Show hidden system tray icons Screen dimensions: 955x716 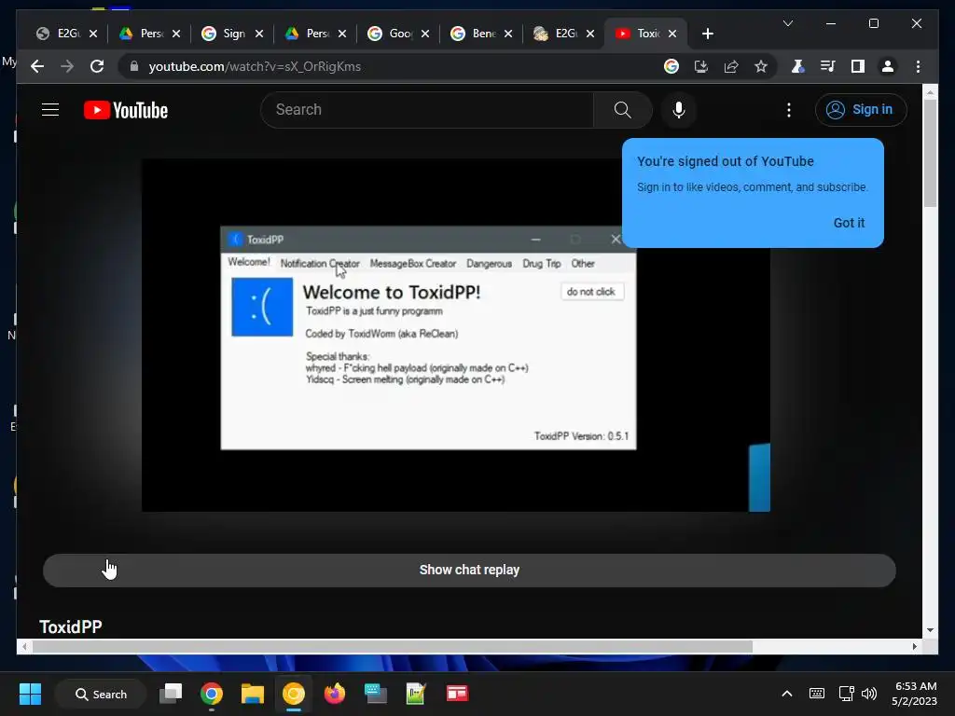pos(787,694)
